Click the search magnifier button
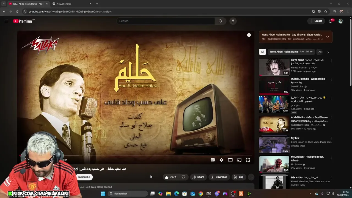Viewport: 352px width, 198px height. coord(220,21)
